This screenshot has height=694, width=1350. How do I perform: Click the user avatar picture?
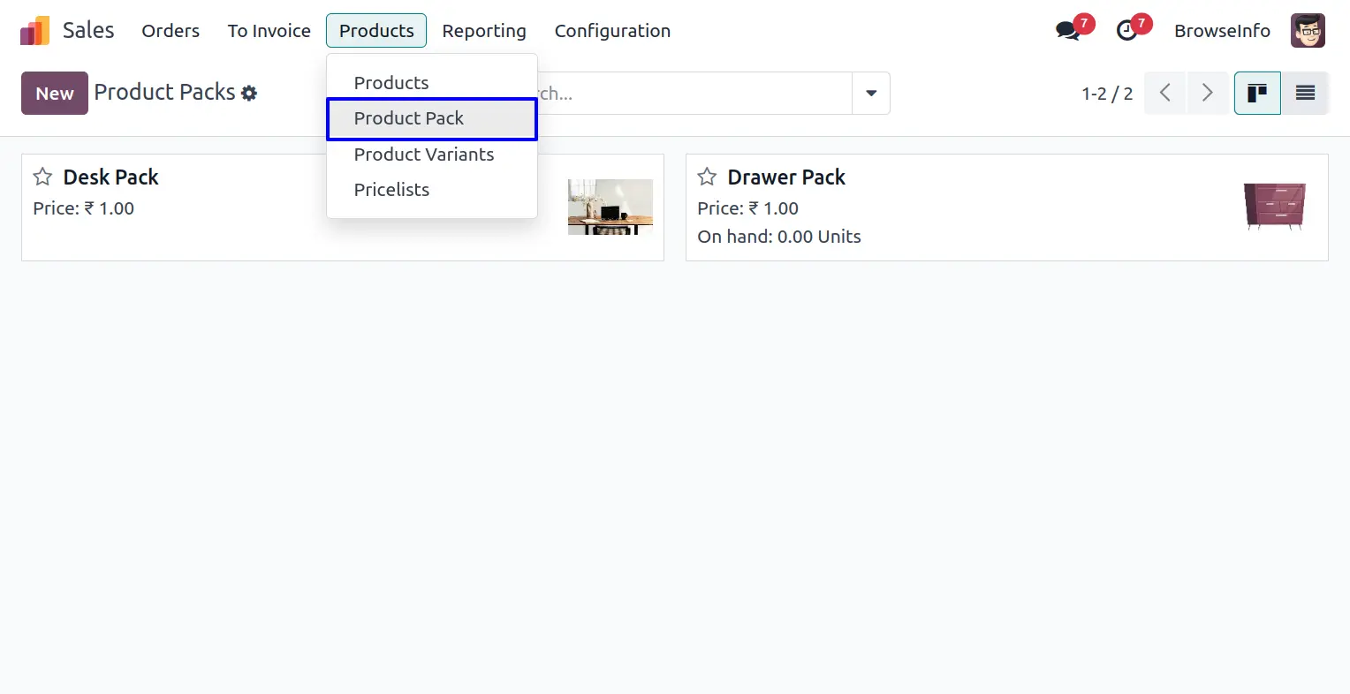point(1307,31)
